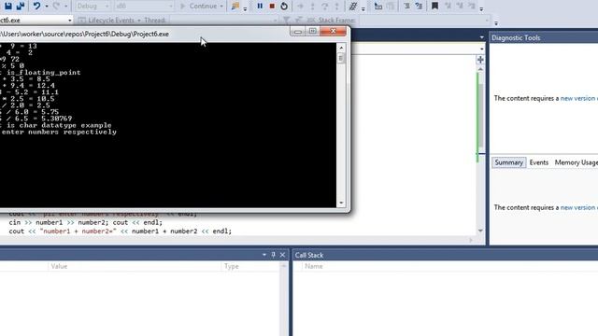Viewport: 598px width, 336px height.
Task: Toggle the pin auto-hide icon on bottom-left panel
Action: 274,255
